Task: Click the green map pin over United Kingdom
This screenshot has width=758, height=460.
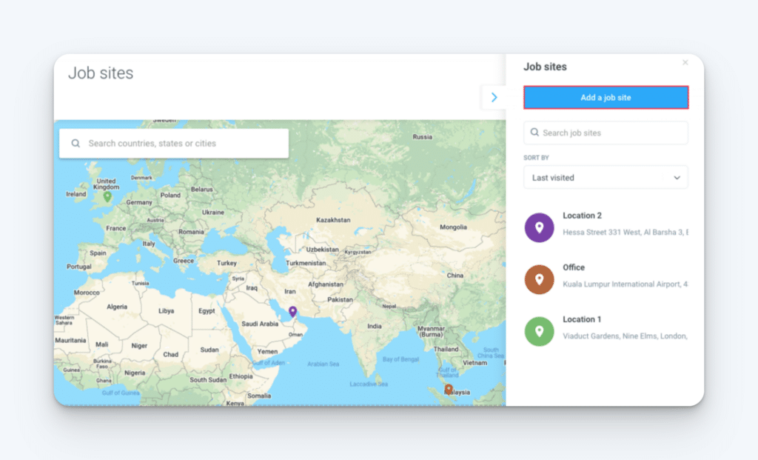Action: 107,196
